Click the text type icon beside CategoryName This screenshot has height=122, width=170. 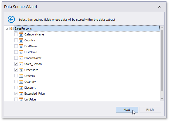point(21,34)
